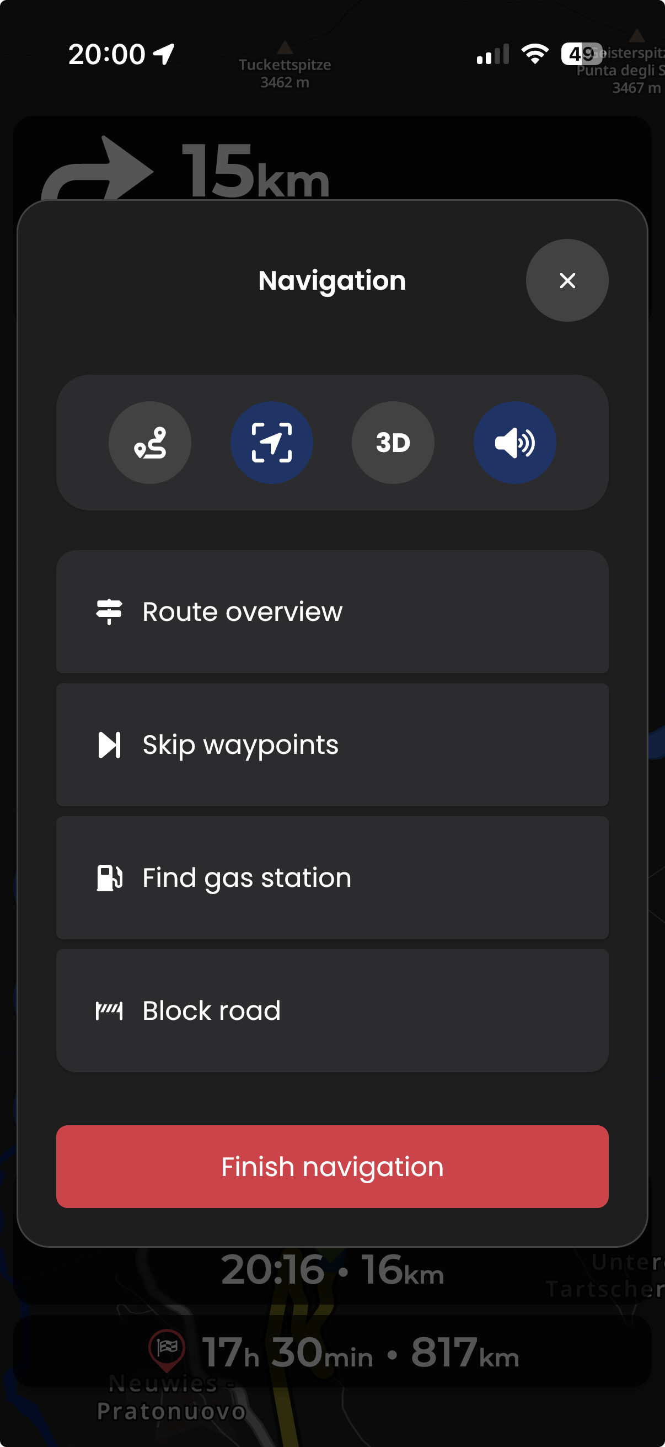Tap the destination flag marker icon
Viewport: 665px width, 1447px height.
click(167, 1349)
